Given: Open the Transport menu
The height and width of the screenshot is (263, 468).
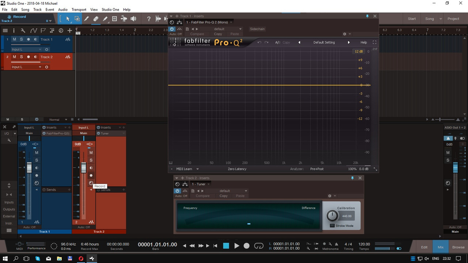Looking at the screenshot, I should click(79, 9).
